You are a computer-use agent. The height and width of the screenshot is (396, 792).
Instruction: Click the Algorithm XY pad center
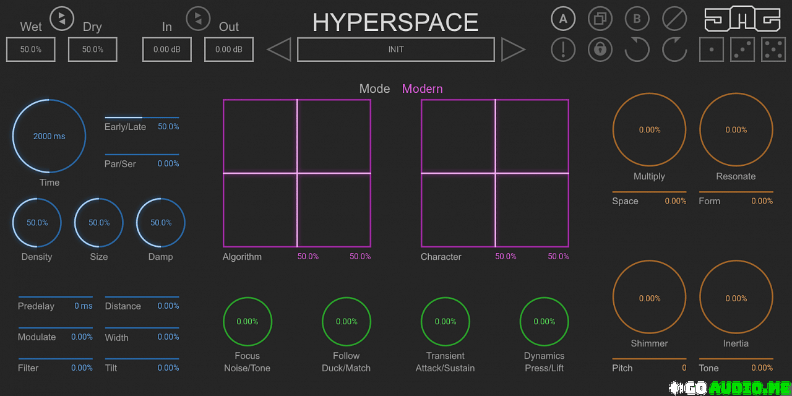(297, 173)
